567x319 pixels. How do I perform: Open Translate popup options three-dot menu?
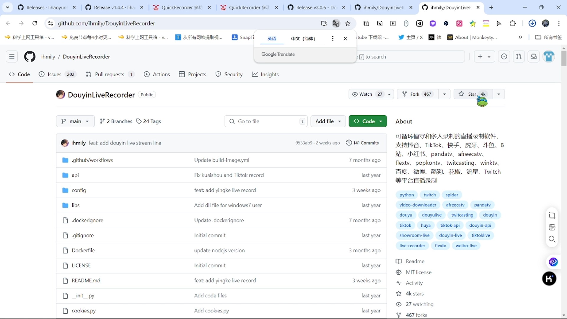pyautogui.click(x=333, y=38)
